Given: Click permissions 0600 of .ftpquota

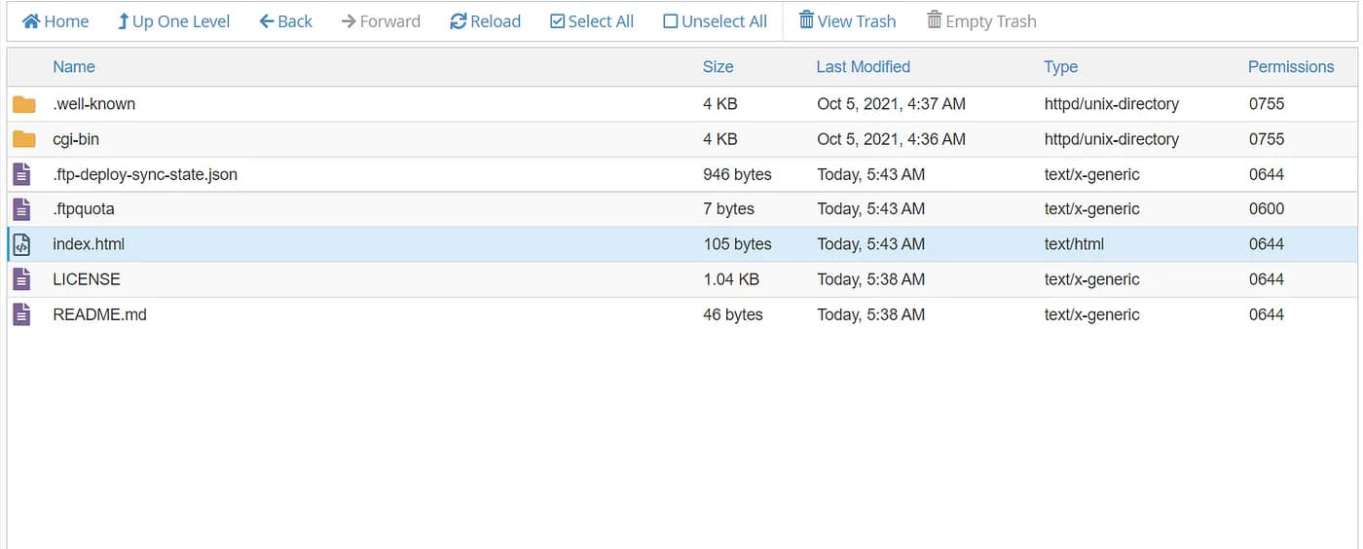Looking at the screenshot, I should 1267,209.
